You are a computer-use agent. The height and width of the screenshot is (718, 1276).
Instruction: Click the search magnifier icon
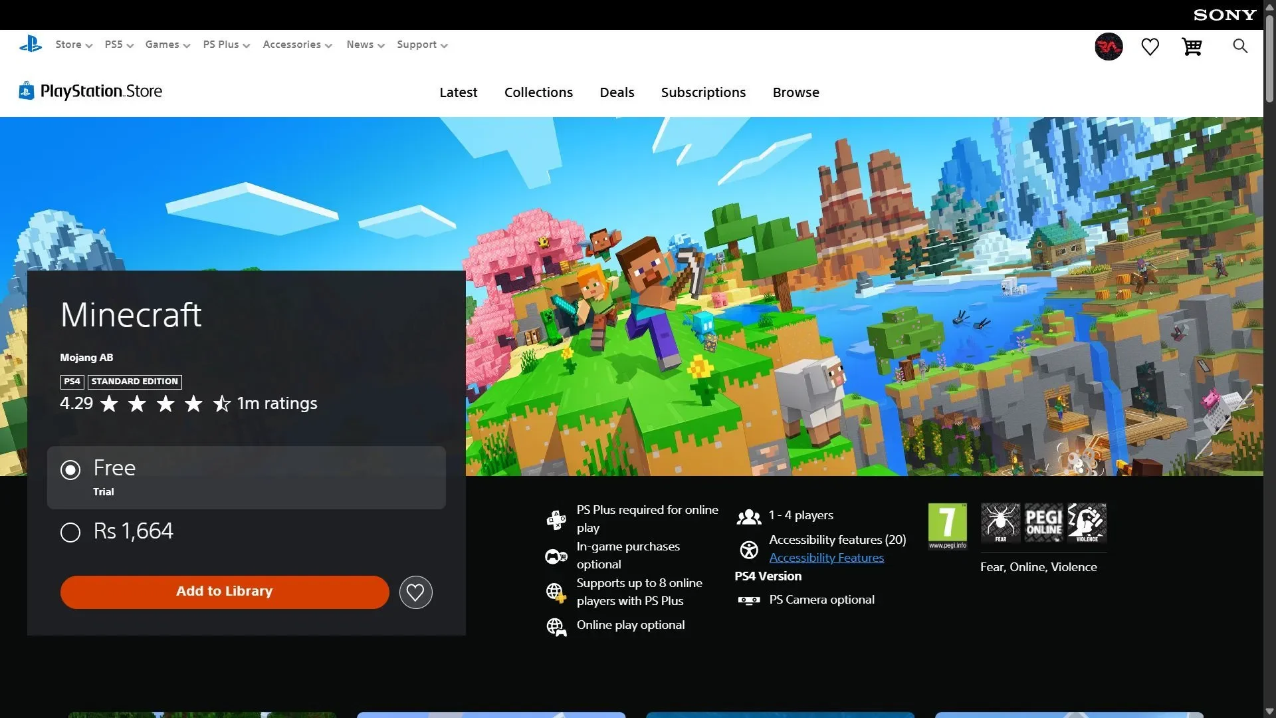tap(1240, 46)
